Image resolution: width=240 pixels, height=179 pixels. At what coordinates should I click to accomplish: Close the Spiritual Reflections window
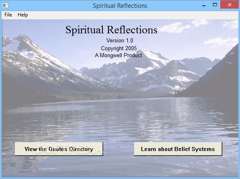229,5
